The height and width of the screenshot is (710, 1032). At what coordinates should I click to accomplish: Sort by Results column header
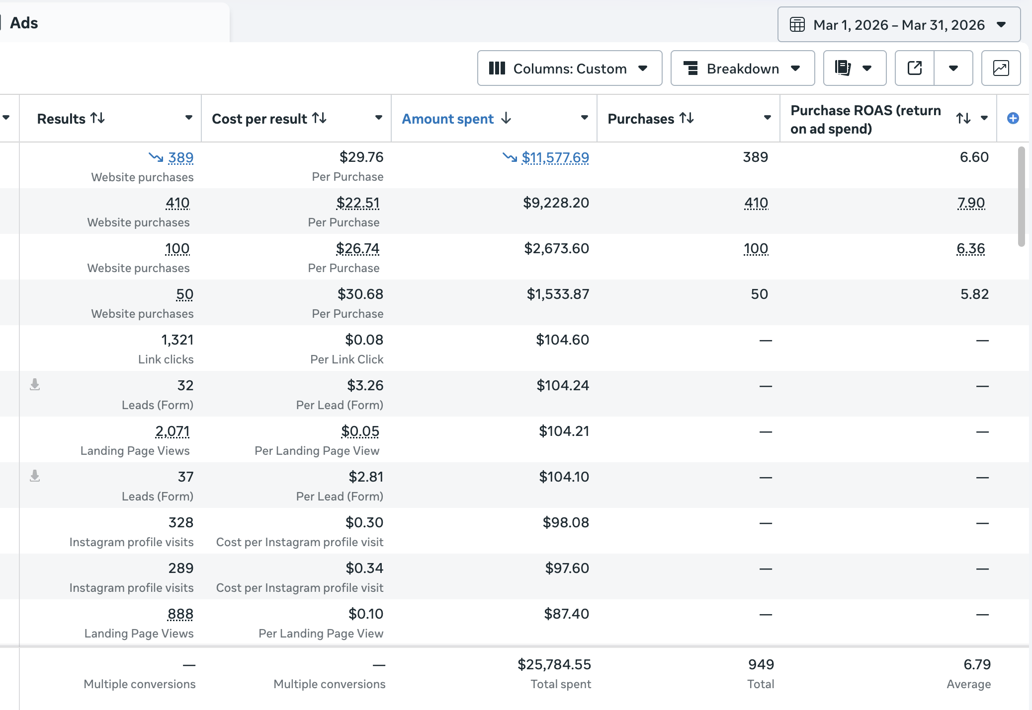[x=71, y=119]
